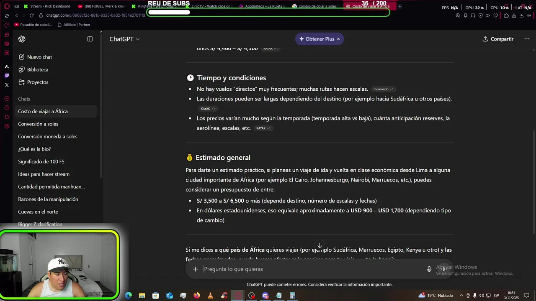This screenshot has height=301, width=536.
Task: Open the ChatGPT model selector dropdown
Action: pyautogui.click(x=124, y=39)
